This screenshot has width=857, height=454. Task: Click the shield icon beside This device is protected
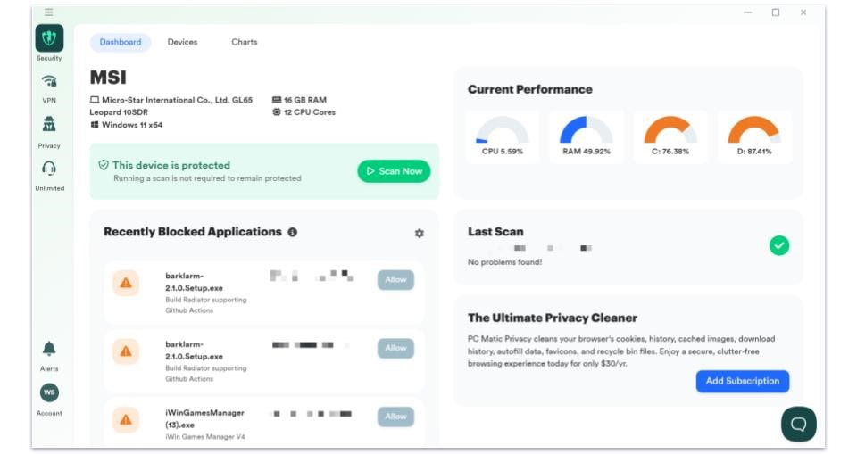[104, 165]
